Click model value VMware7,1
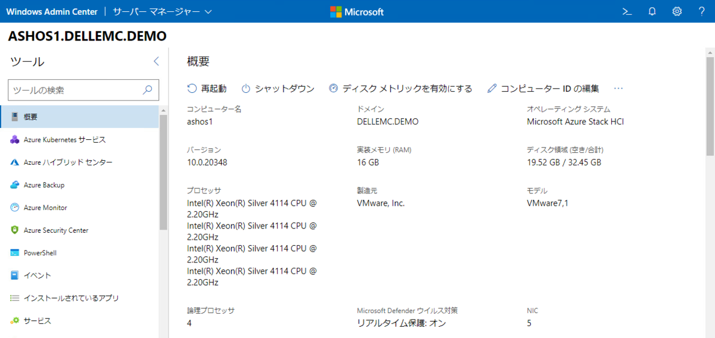 click(548, 203)
